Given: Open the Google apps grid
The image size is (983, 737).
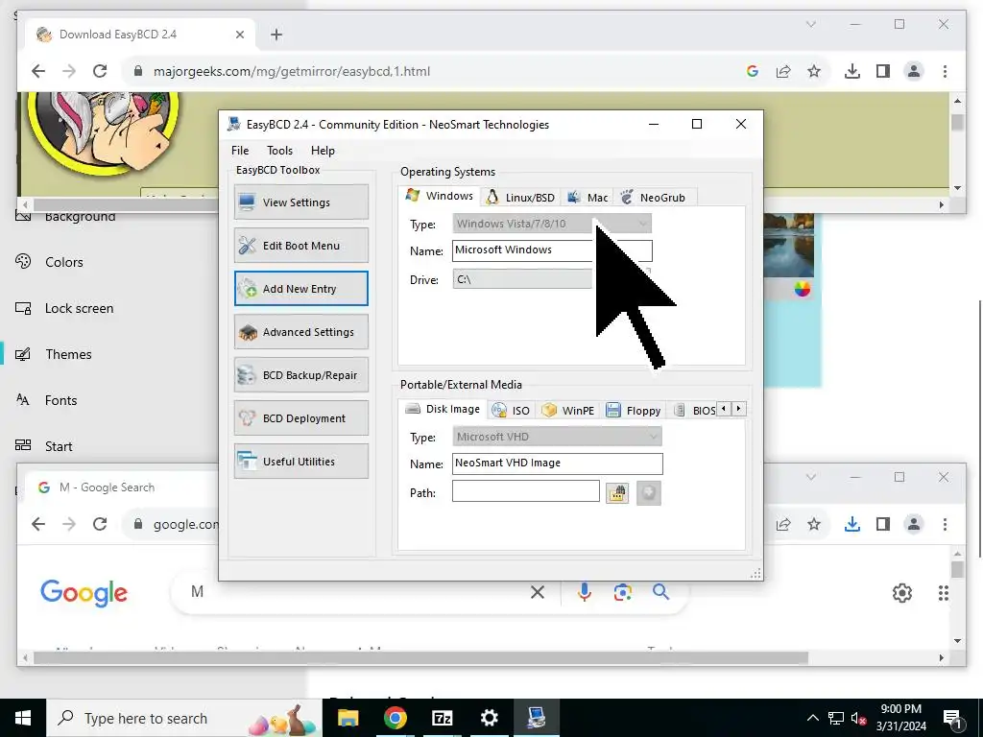Looking at the screenshot, I should [944, 592].
